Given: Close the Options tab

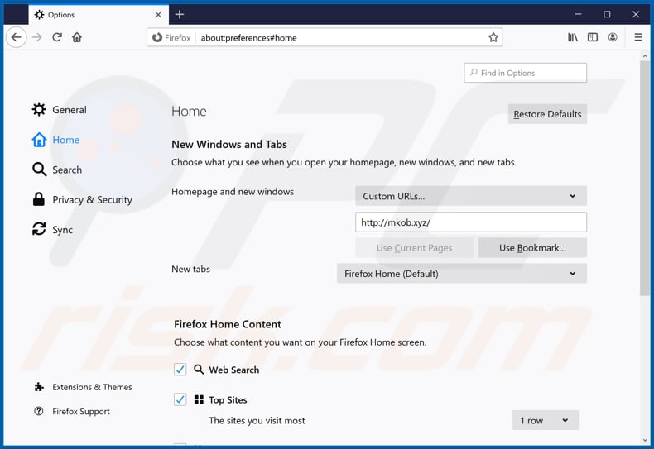Looking at the screenshot, I should pyautogui.click(x=158, y=15).
